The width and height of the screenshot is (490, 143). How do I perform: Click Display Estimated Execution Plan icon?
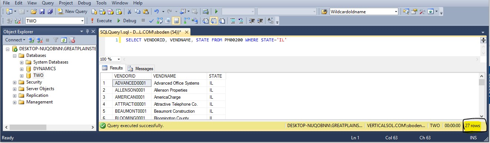[160, 21]
